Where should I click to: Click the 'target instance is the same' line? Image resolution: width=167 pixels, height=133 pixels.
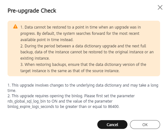click(x=70, y=71)
